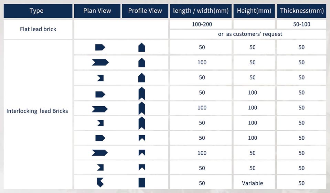This screenshot has height=193, width=330.
Task: Click the topmost house-shaped profile view icon
Action: pyautogui.click(x=142, y=47)
